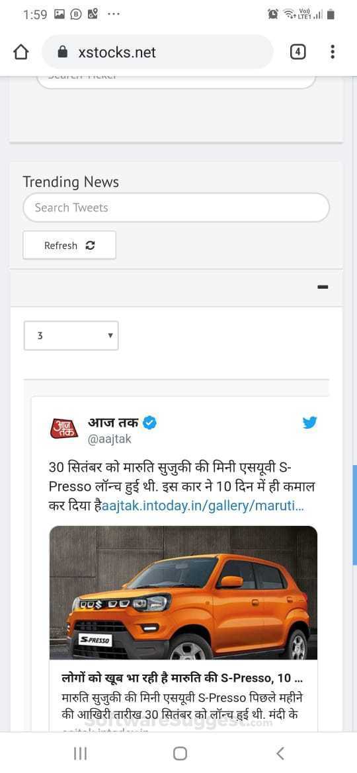Open Chrome's three-dot overflow menu
The image size is (357, 773).
coord(333,52)
